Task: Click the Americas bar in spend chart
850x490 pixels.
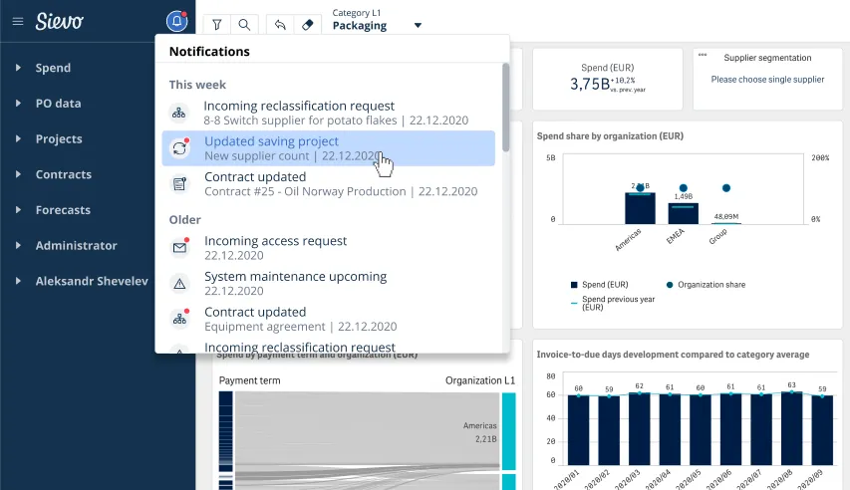Action: tap(639, 207)
